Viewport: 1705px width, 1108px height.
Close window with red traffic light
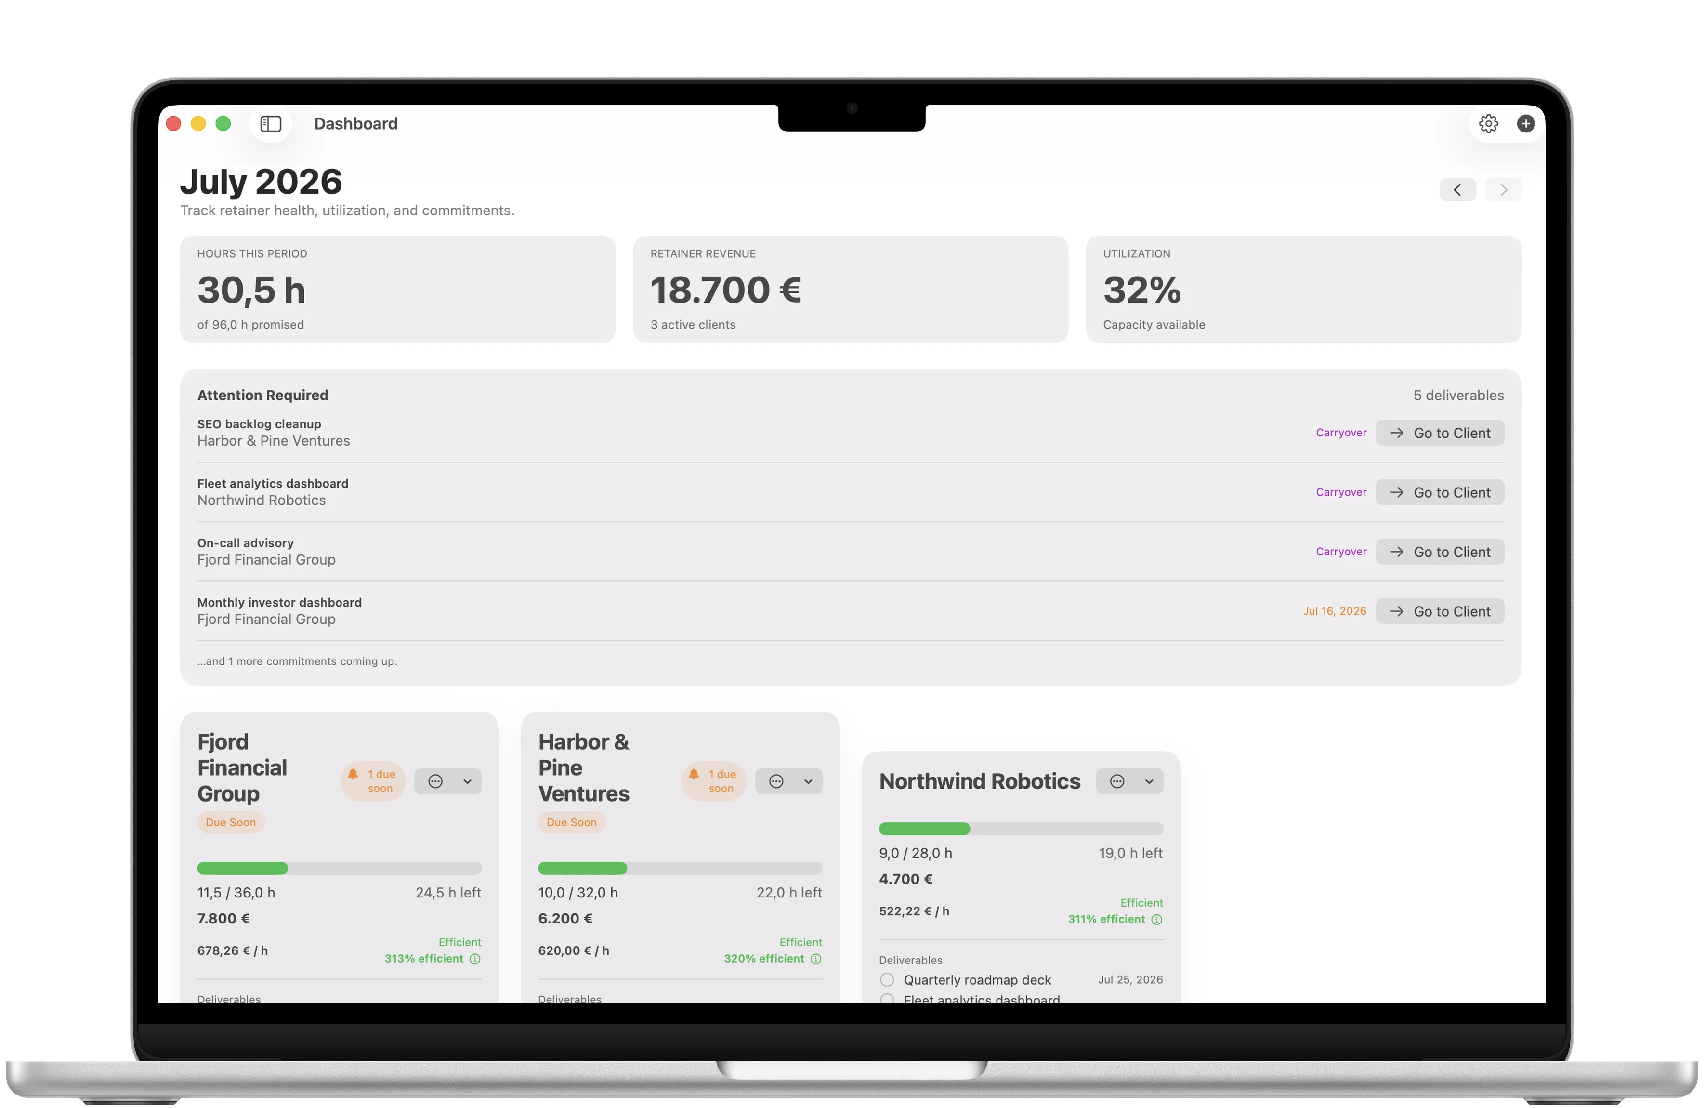tap(173, 124)
